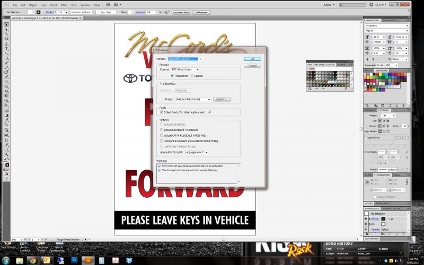The height and width of the screenshot is (265, 424).
Task: Click the Find field in Pantone Solid Coated panel
Action: point(332,69)
